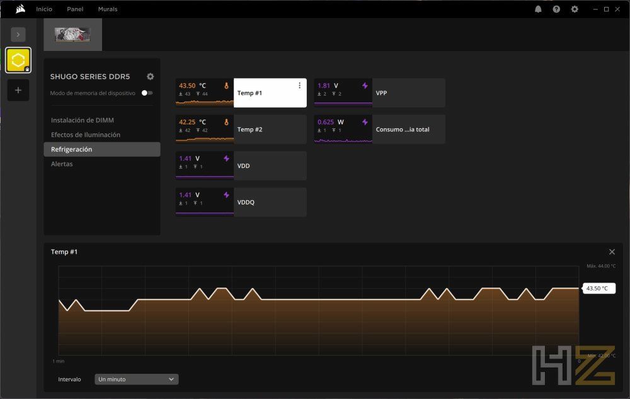Select the DDR5 memory device thumbnail
The image size is (630, 399).
point(72,35)
